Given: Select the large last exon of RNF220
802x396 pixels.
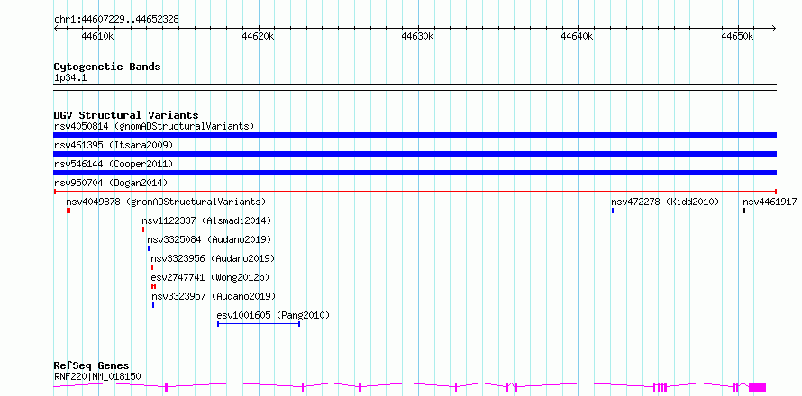Looking at the screenshot, I should [x=758, y=387].
